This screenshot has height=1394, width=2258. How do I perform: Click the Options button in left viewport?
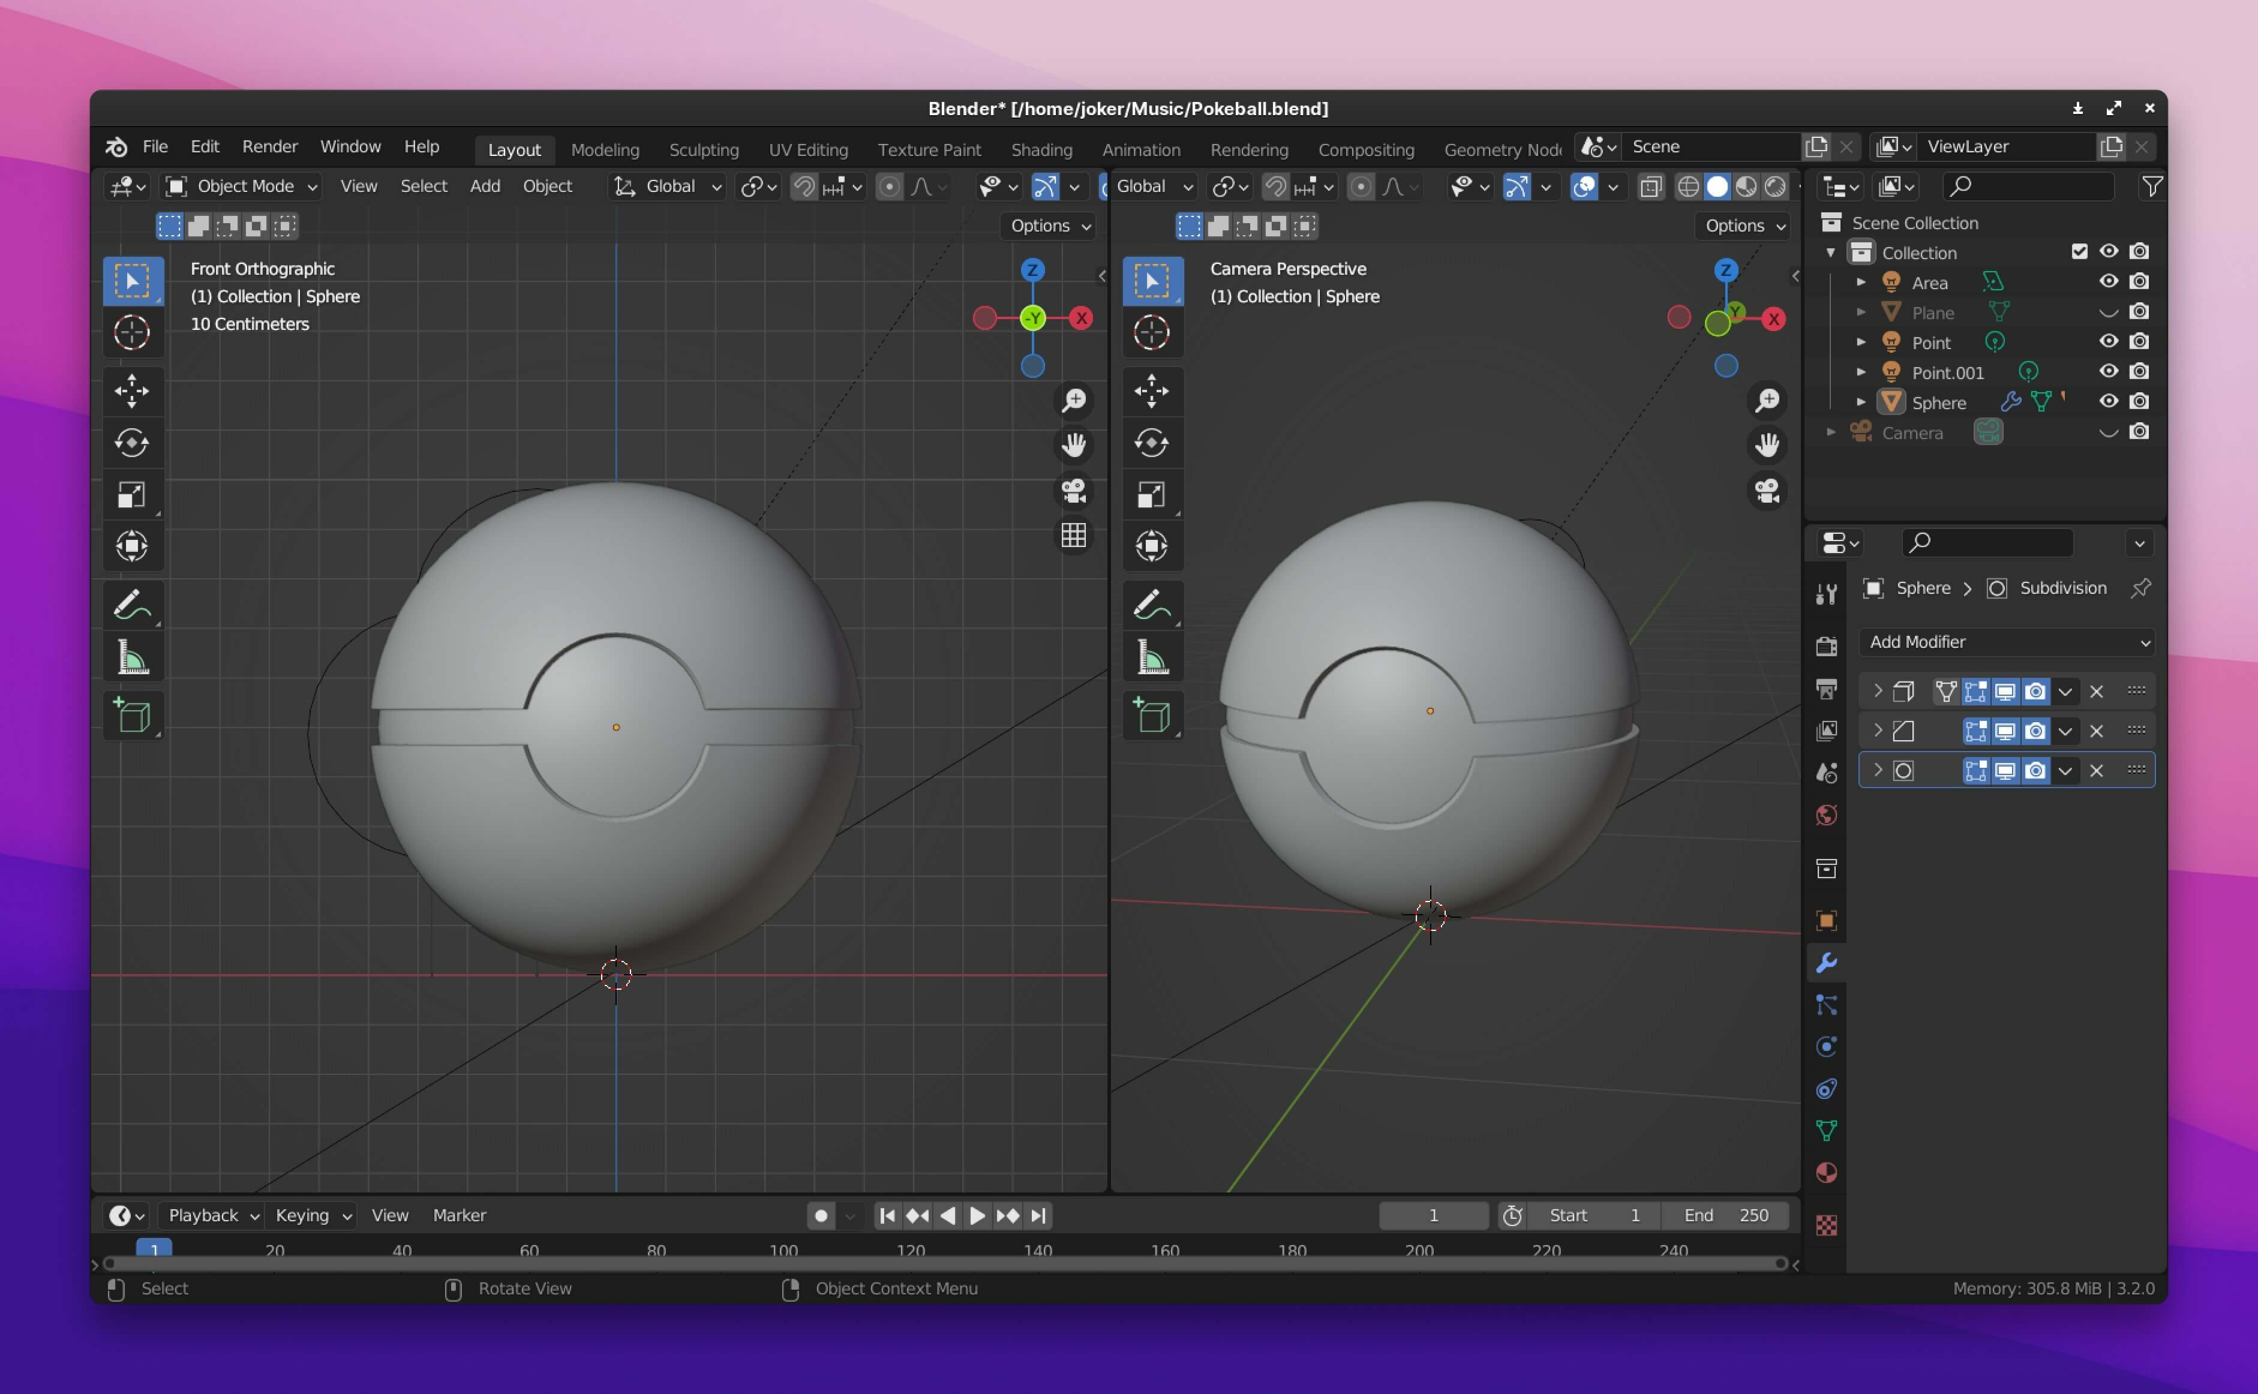1049,226
